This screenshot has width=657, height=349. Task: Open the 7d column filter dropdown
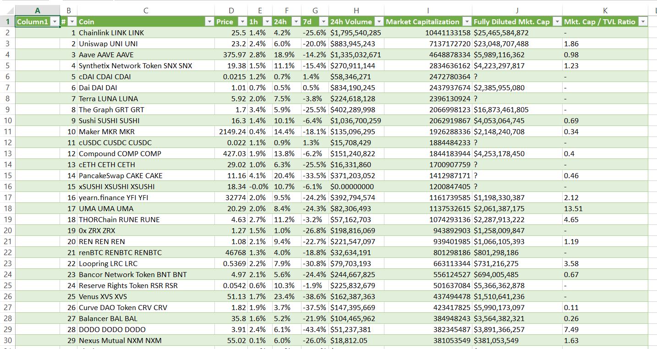pyautogui.click(x=323, y=22)
